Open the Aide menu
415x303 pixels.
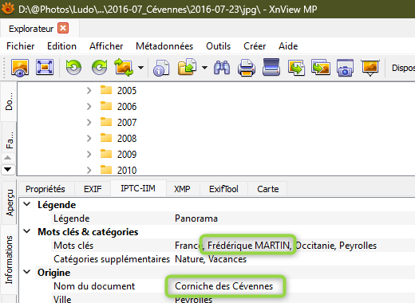click(x=288, y=46)
